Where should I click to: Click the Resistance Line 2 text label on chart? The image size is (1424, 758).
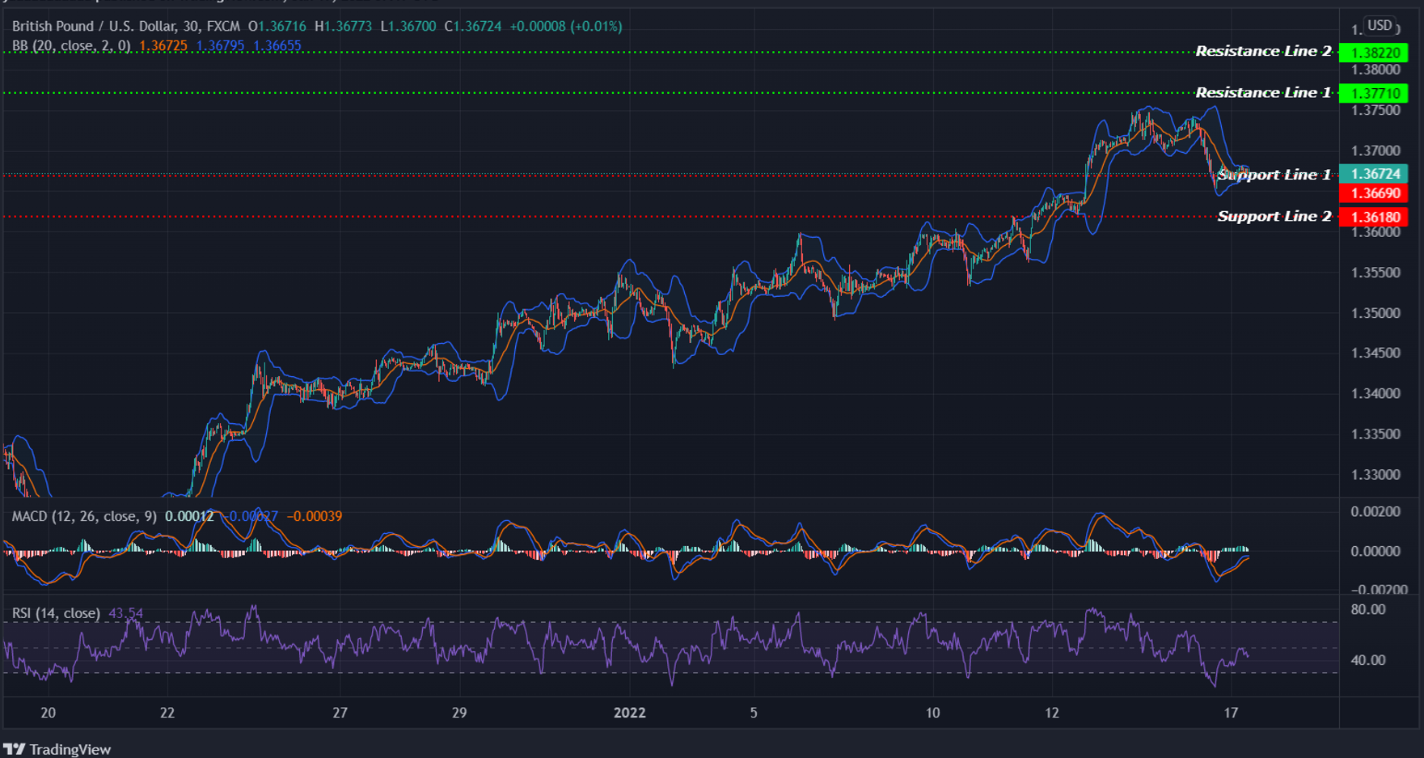click(1264, 50)
